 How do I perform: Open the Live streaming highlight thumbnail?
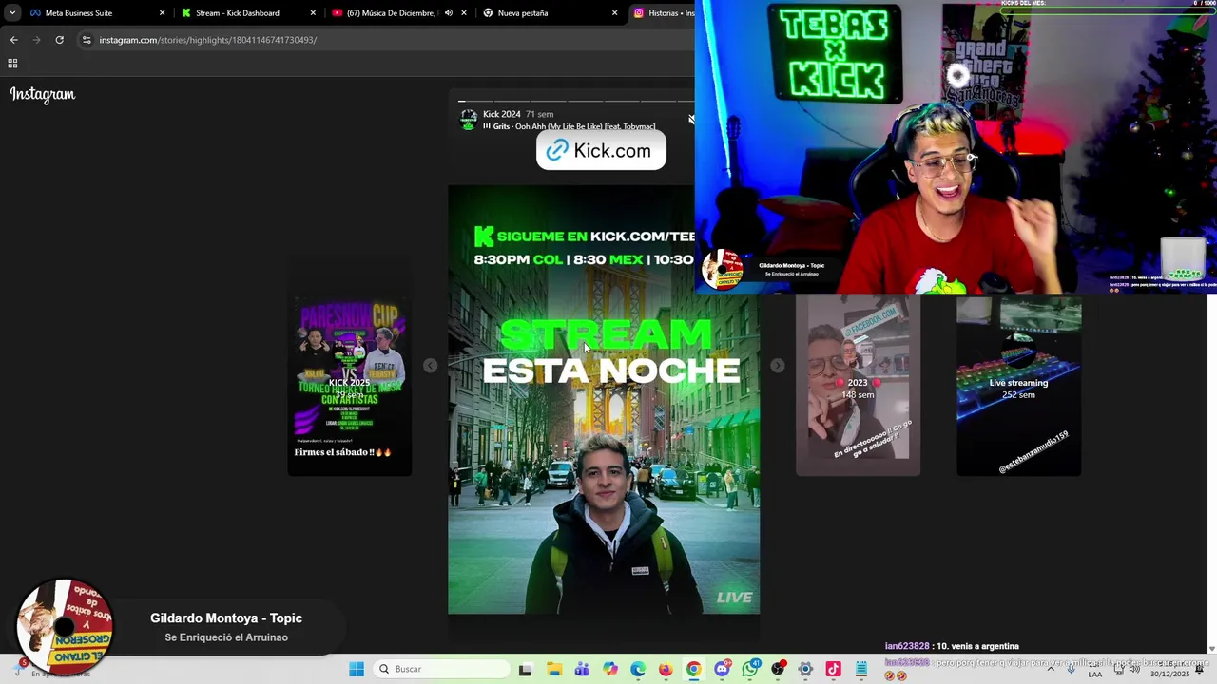[1018, 386]
